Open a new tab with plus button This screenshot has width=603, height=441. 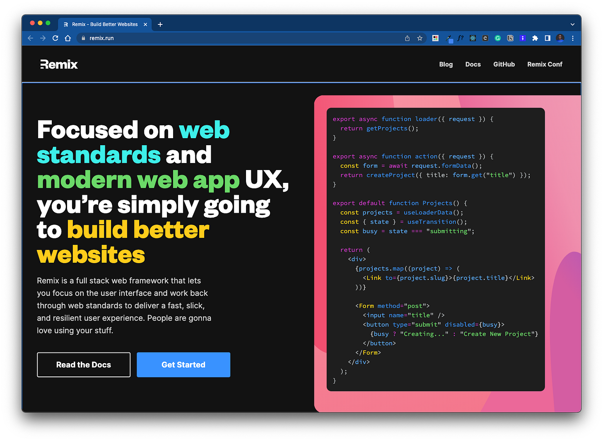pos(160,24)
